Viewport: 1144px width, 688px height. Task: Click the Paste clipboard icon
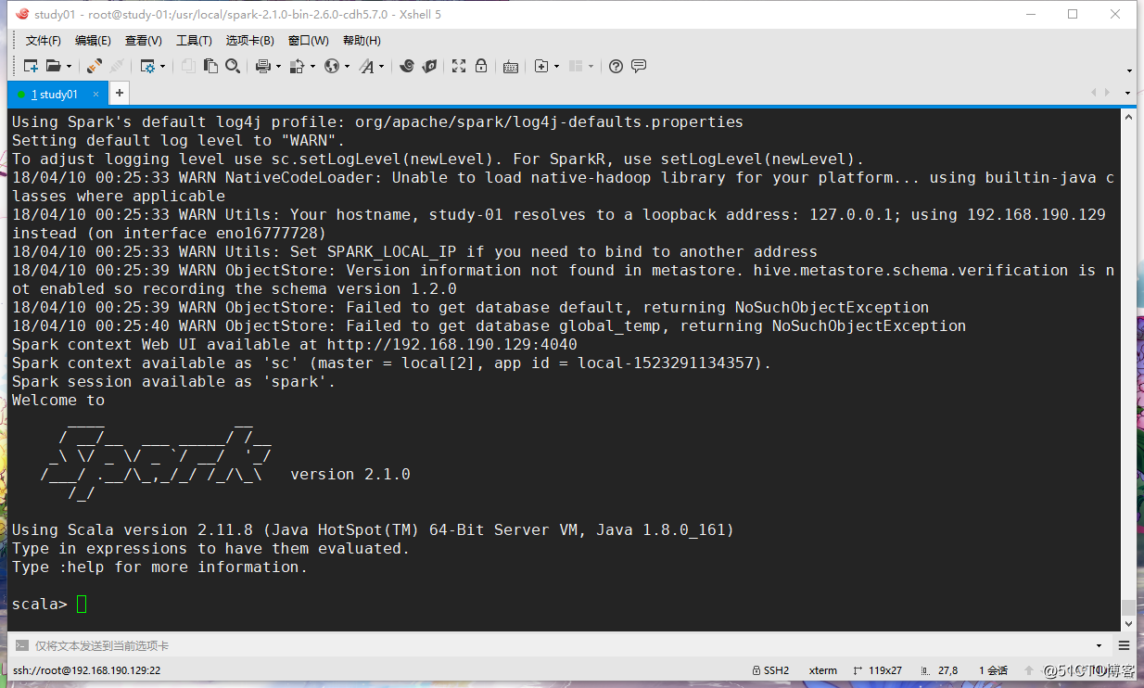(210, 66)
